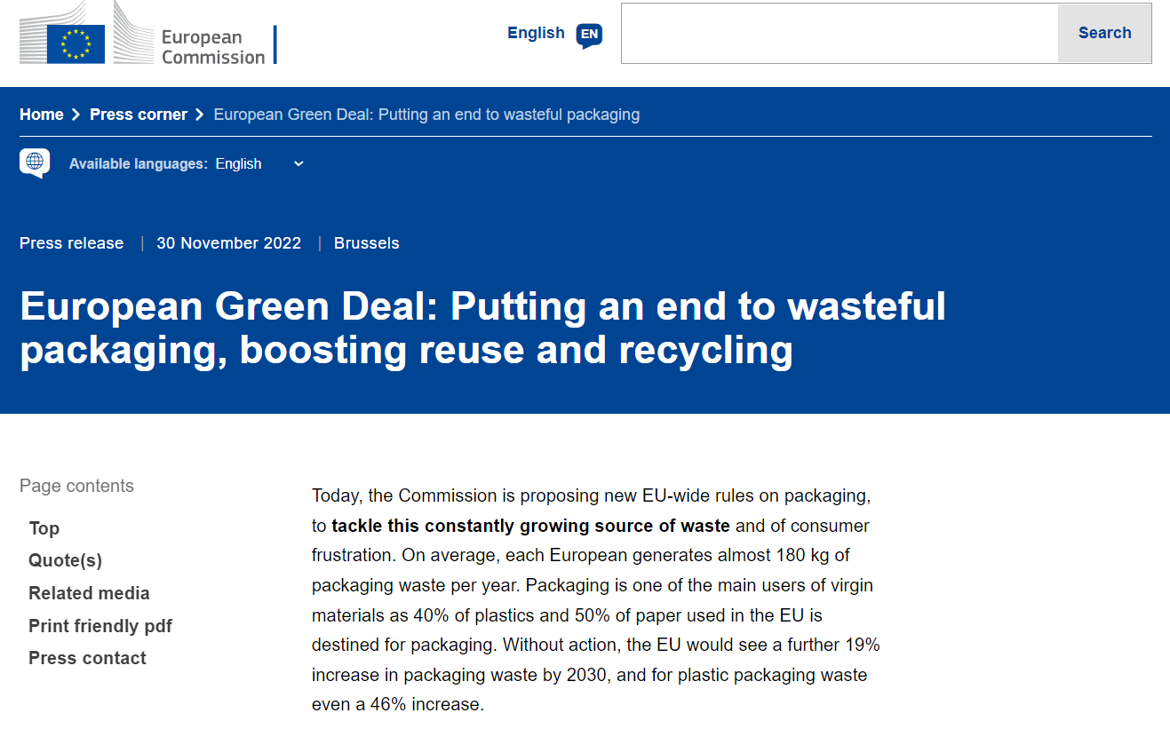1170x729 pixels.
Task: Click inside the search input field
Action: [x=835, y=33]
